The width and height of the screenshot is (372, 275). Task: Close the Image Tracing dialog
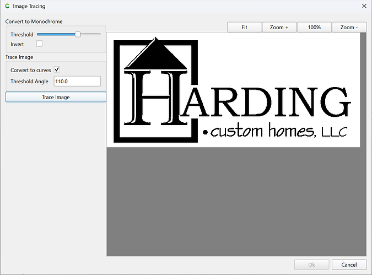point(364,6)
